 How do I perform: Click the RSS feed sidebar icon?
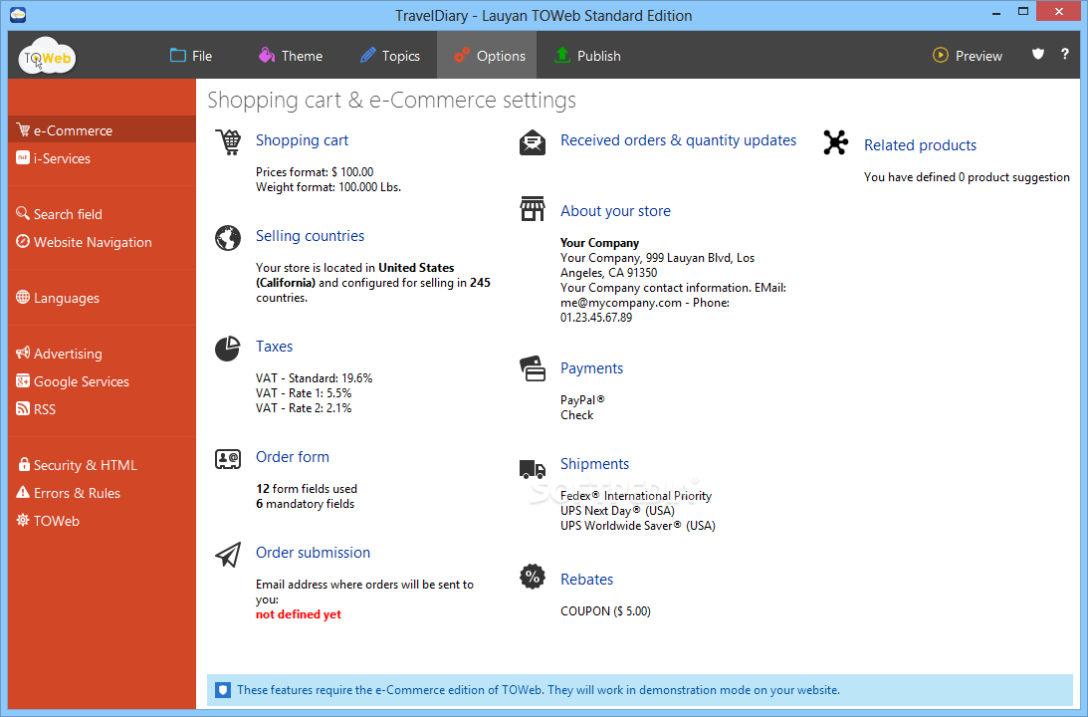(x=23, y=409)
